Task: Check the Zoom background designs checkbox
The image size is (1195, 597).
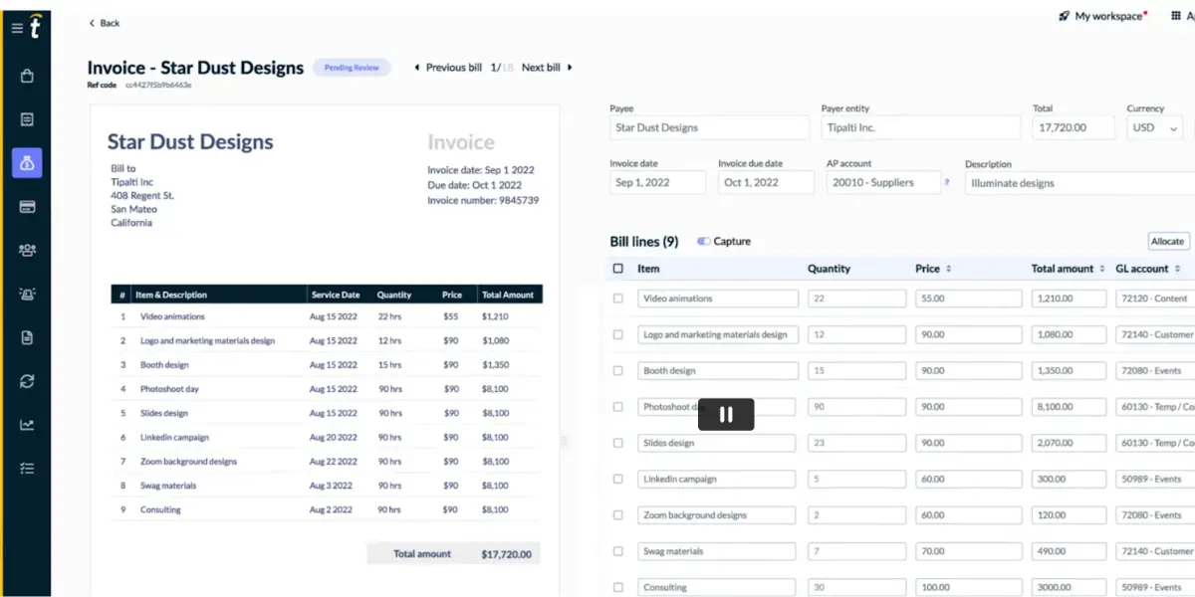Action: (618, 515)
